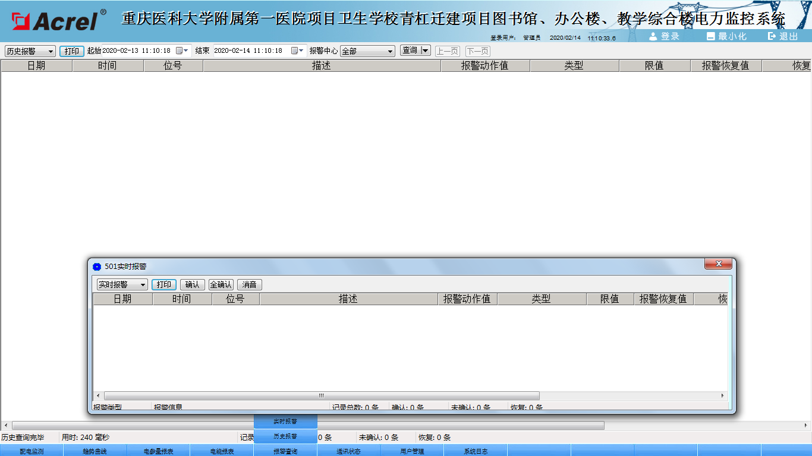Expand the 历史报警 alarm type dropdown
The width and height of the screenshot is (812, 456).
click(50, 52)
